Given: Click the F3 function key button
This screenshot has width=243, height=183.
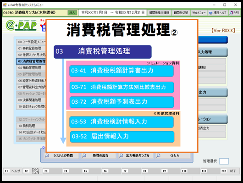Looking at the screenshot, I should coord(52,171).
